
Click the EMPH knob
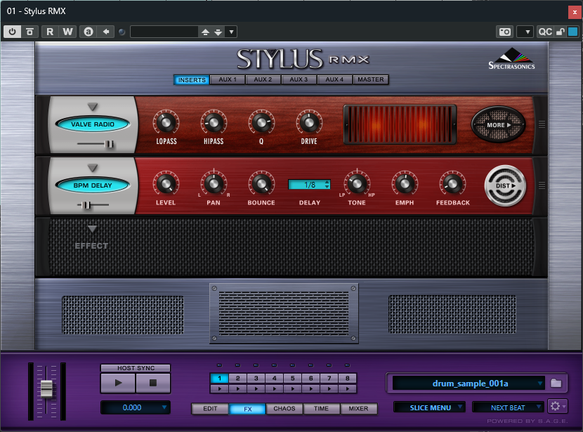coord(405,183)
